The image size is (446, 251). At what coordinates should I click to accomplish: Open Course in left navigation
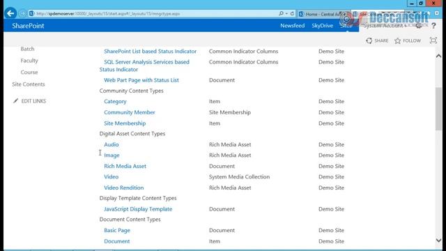(x=29, y=73)
